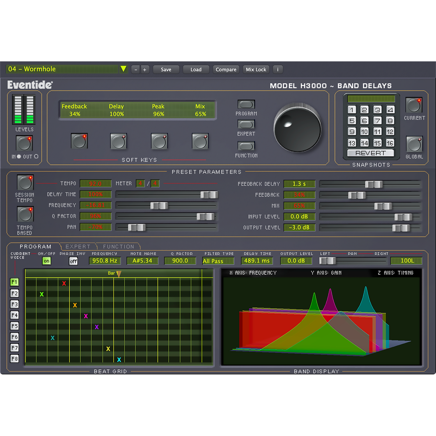Click the Feedback Delay slider handle
Viewport: 436px width, 436px height.
pos(374,184)
